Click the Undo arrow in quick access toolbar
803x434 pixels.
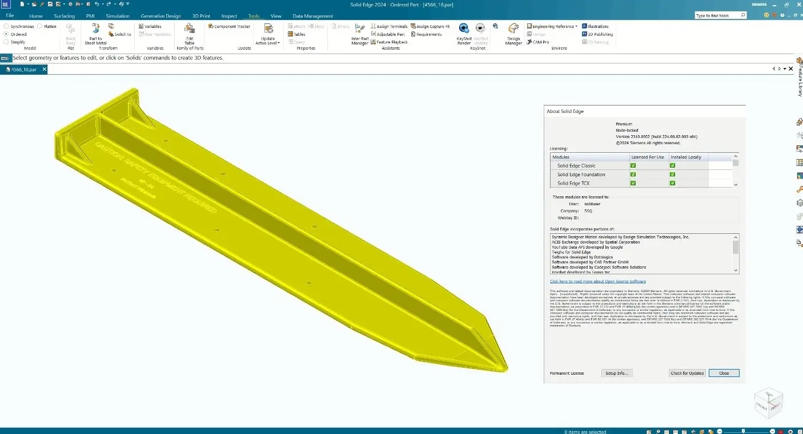point(97,4)
